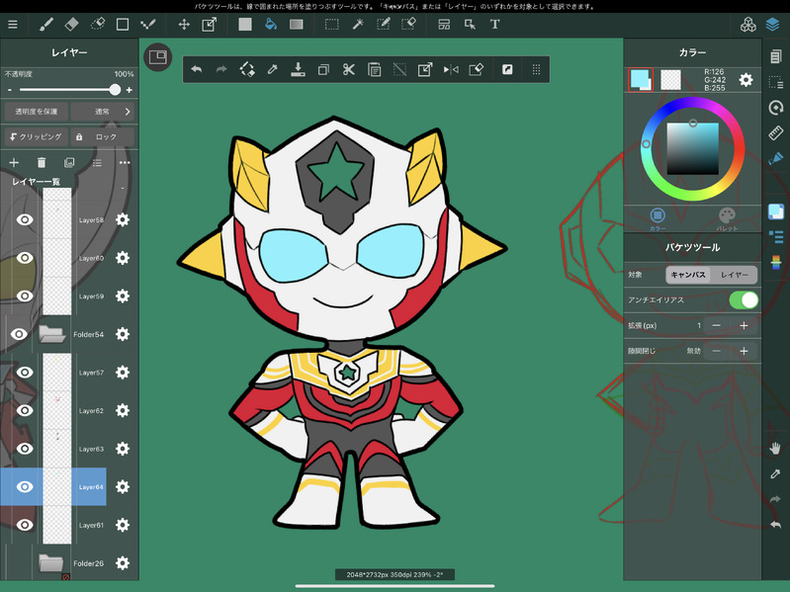Select the Magic Wand tool
Screen dimensions: 790x592
357,24
